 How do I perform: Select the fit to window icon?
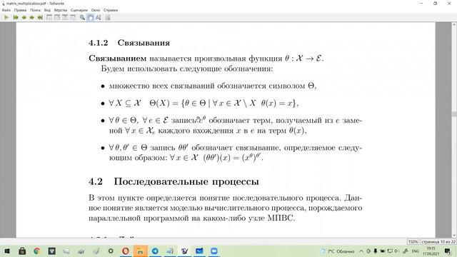[x=65, y=17]
